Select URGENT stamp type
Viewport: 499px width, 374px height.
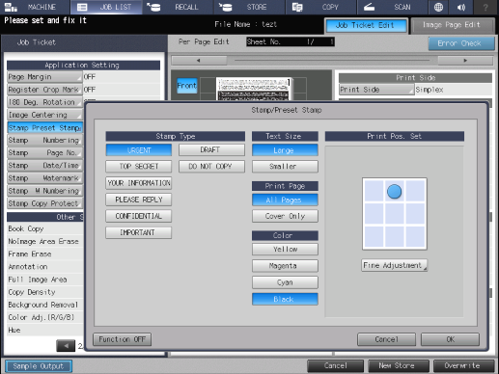139,150
